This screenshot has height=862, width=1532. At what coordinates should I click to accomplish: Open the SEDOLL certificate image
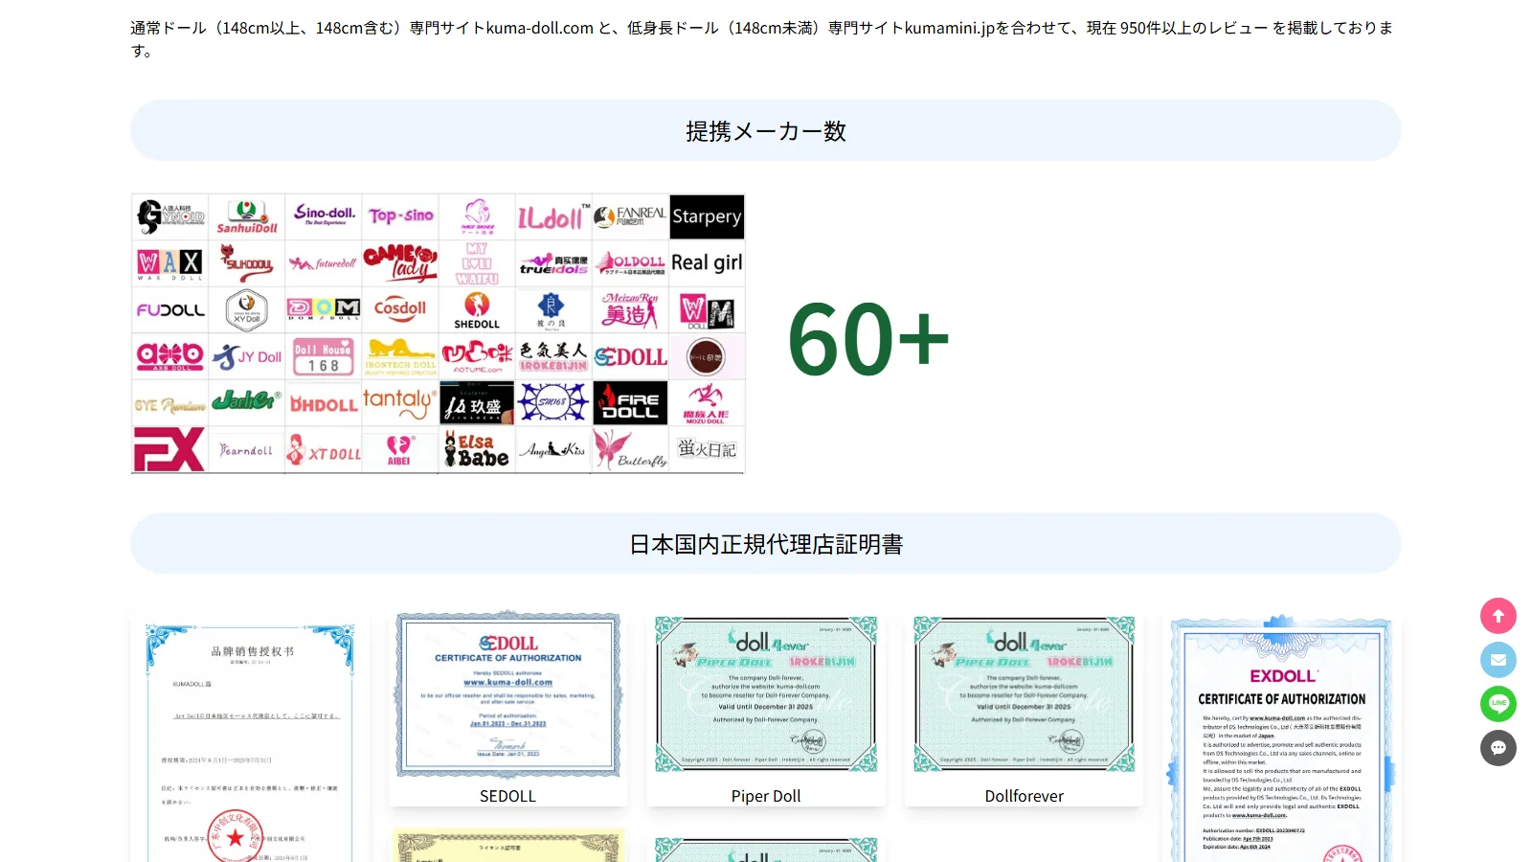pos(507,694)
